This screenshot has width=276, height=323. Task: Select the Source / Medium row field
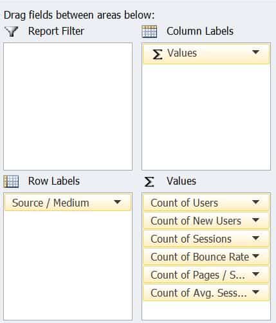(x=68, y=202)
